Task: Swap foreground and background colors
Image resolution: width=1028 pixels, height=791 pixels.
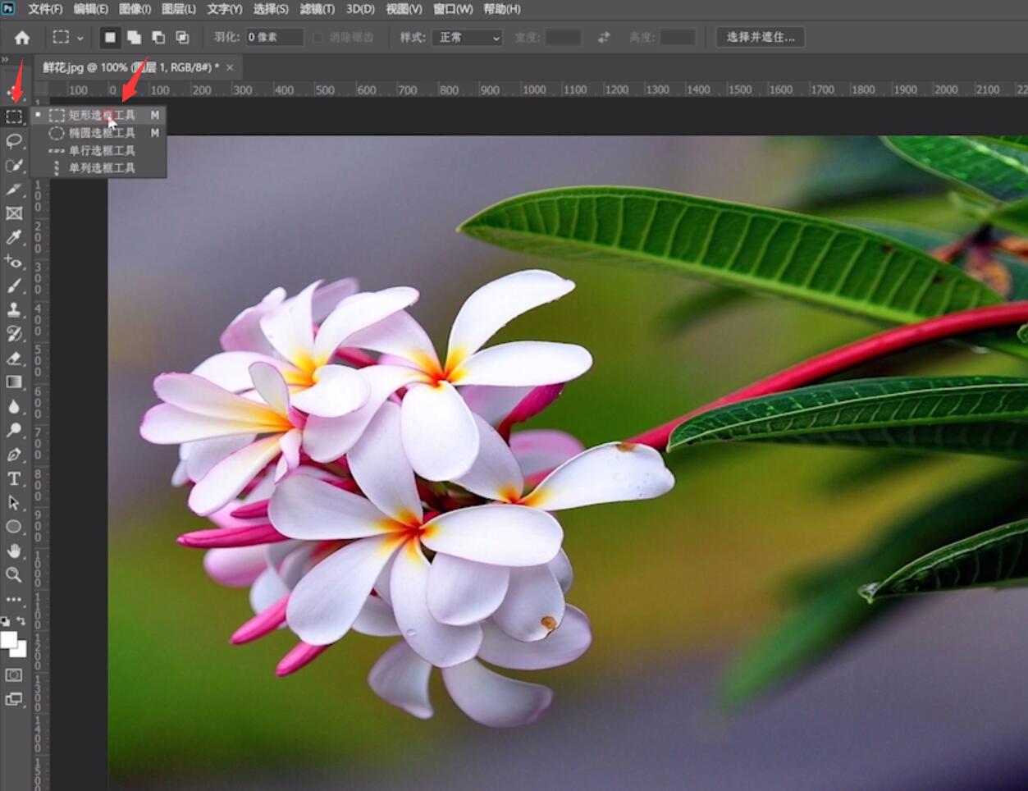Action: point(21,622)
